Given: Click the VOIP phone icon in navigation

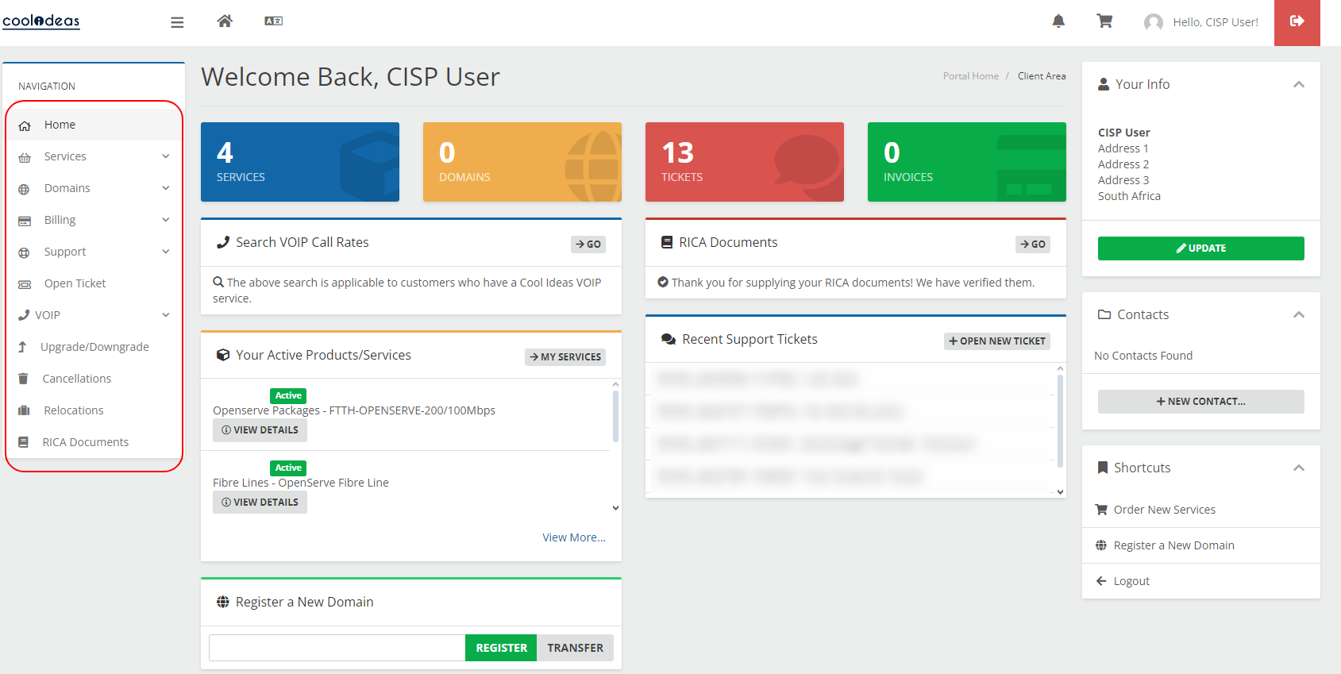Looking at the screenshot, I should pos(24,315).
